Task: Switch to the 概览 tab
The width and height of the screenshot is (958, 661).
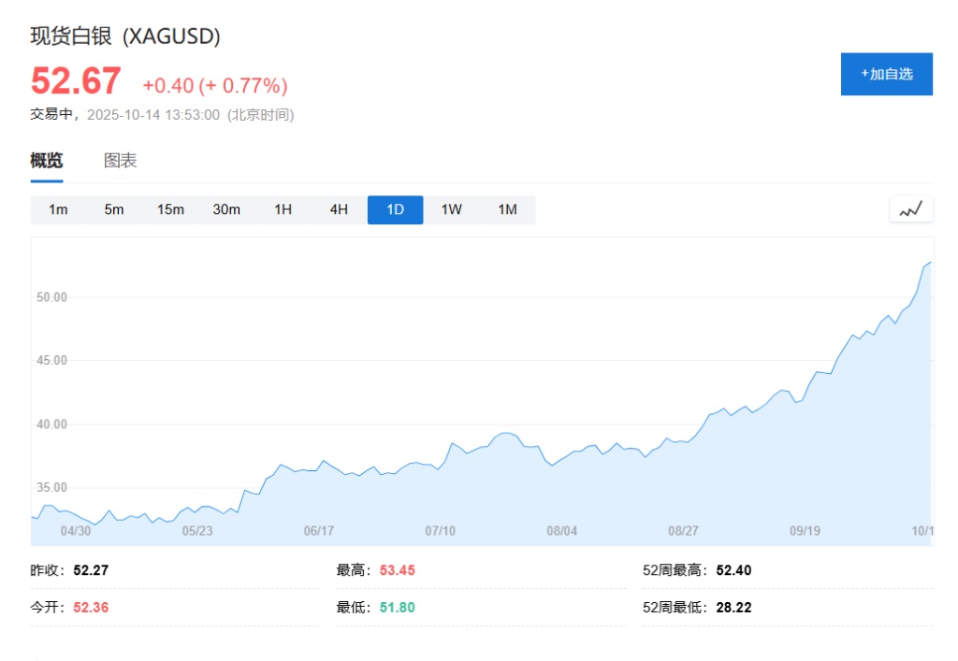Action: coord(47,161)
